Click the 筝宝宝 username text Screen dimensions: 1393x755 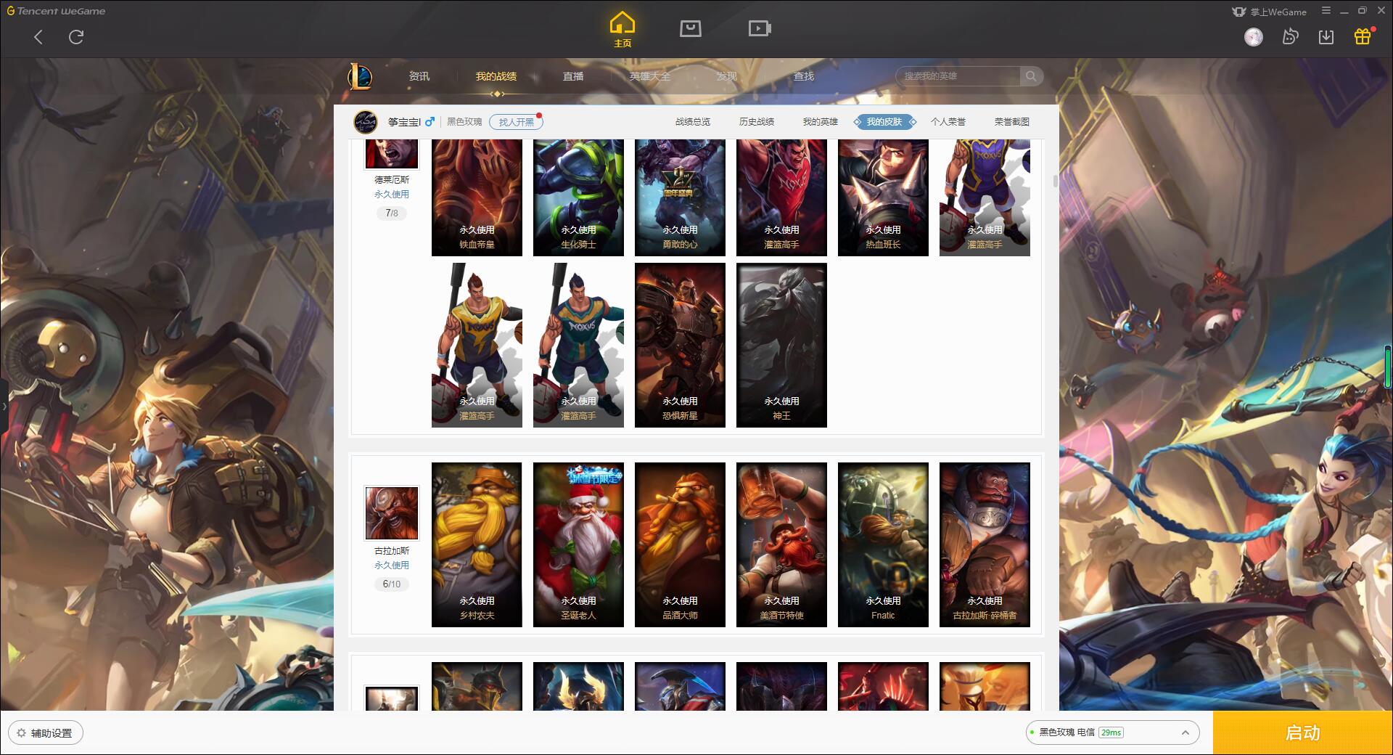point(404,122)
